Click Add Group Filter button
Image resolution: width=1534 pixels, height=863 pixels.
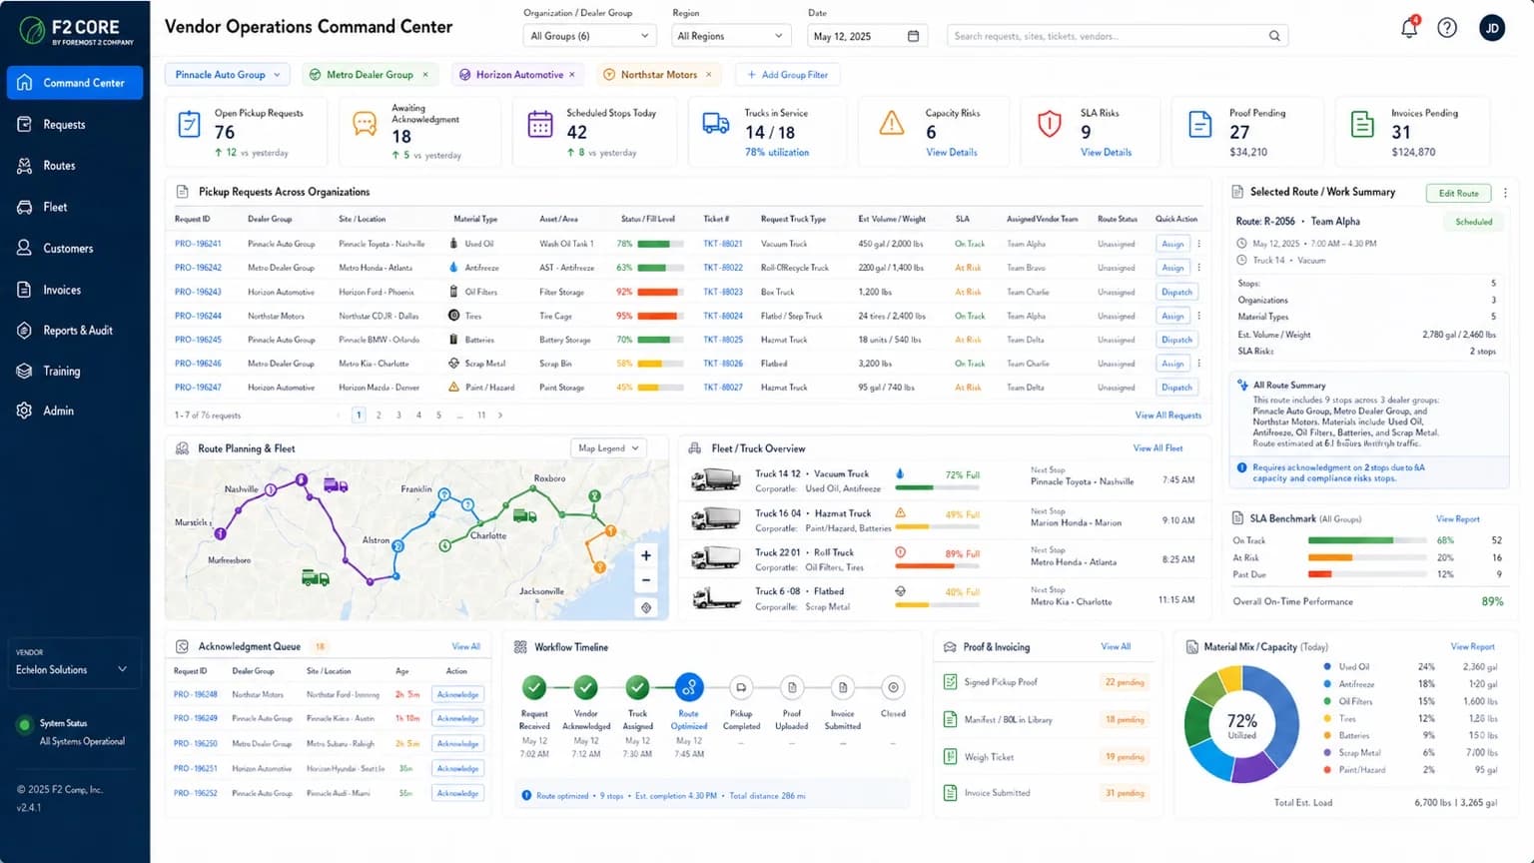(788, 75)
